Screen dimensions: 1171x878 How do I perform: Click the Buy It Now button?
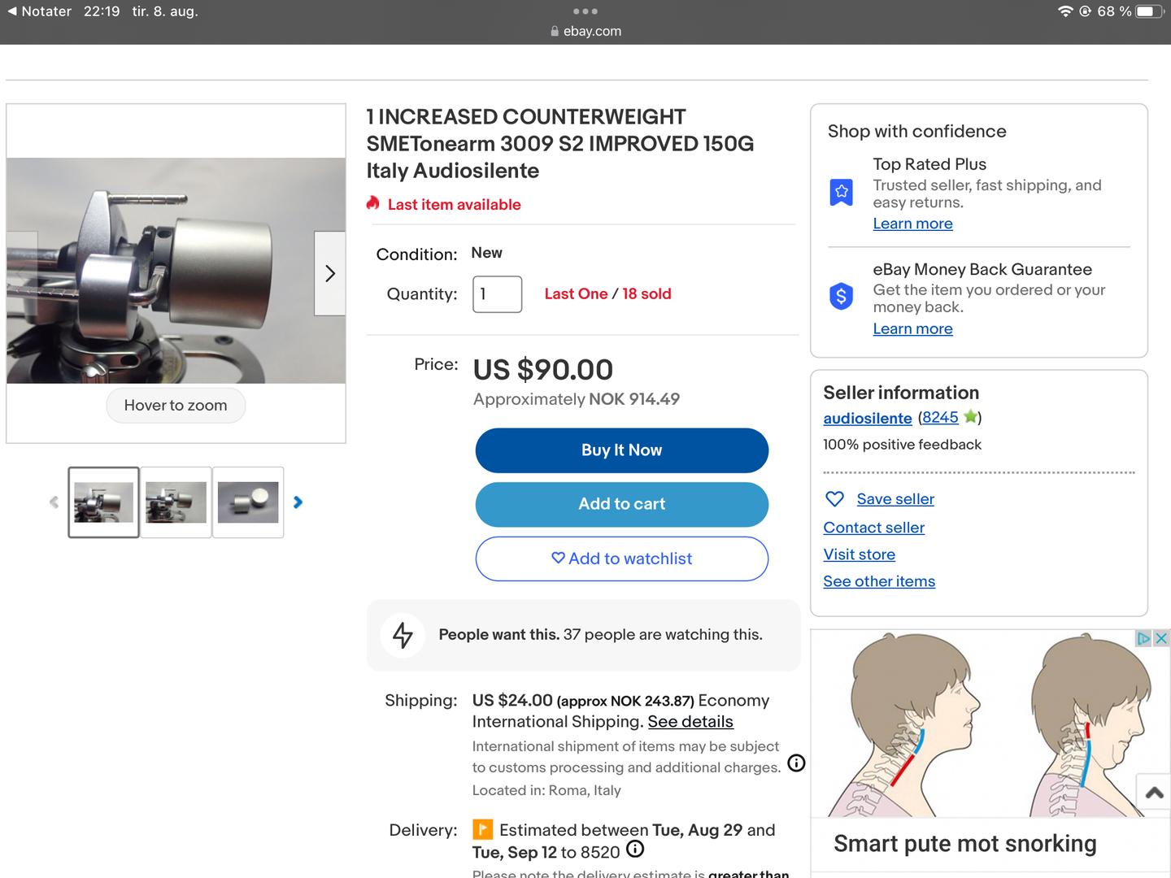coord(622,450)
